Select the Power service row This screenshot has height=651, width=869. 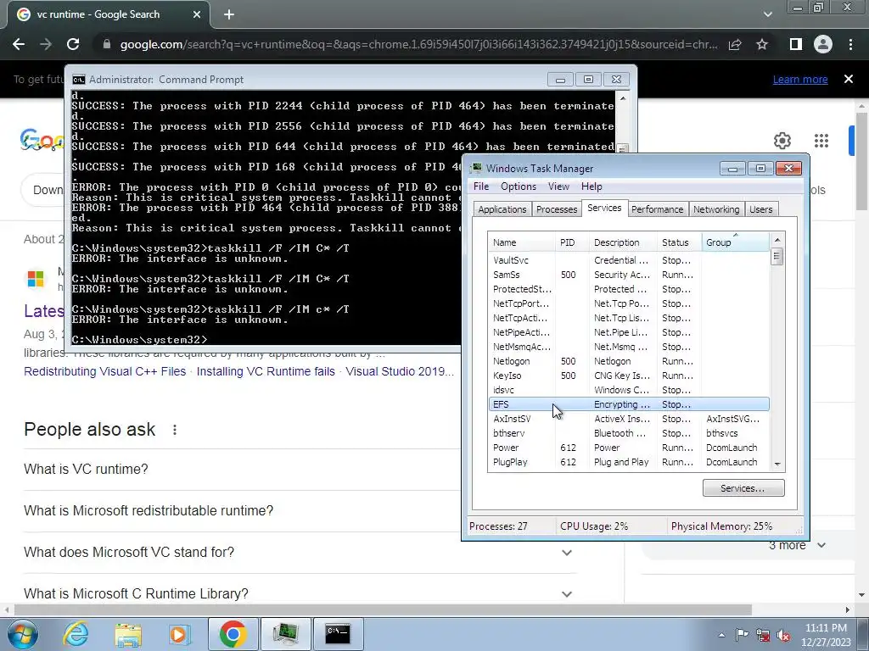(x=629, y=448)
